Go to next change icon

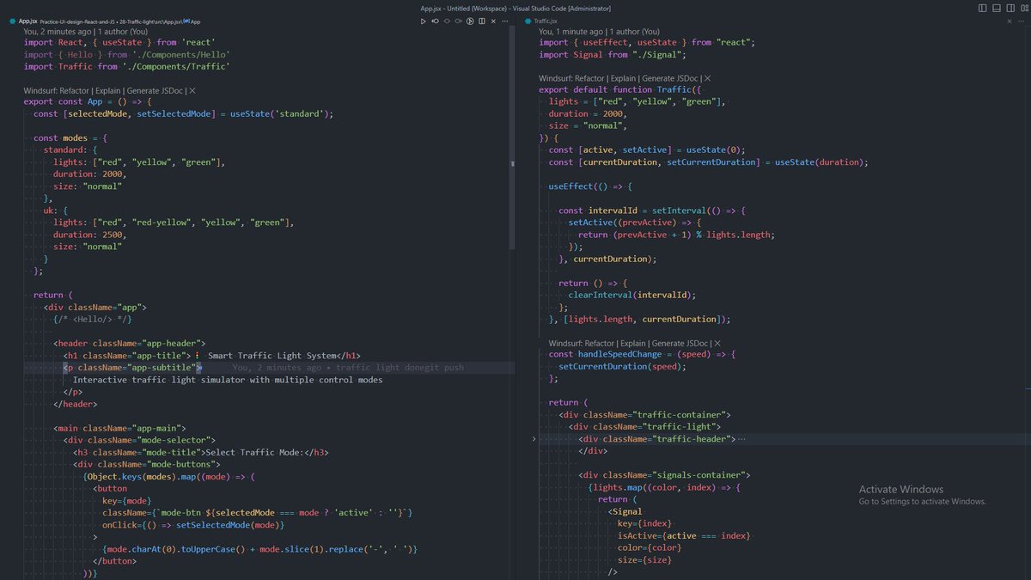coord(459,21)
